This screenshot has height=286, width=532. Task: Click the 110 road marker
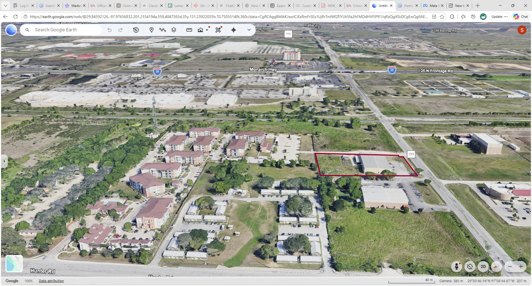tap(288, 34)
